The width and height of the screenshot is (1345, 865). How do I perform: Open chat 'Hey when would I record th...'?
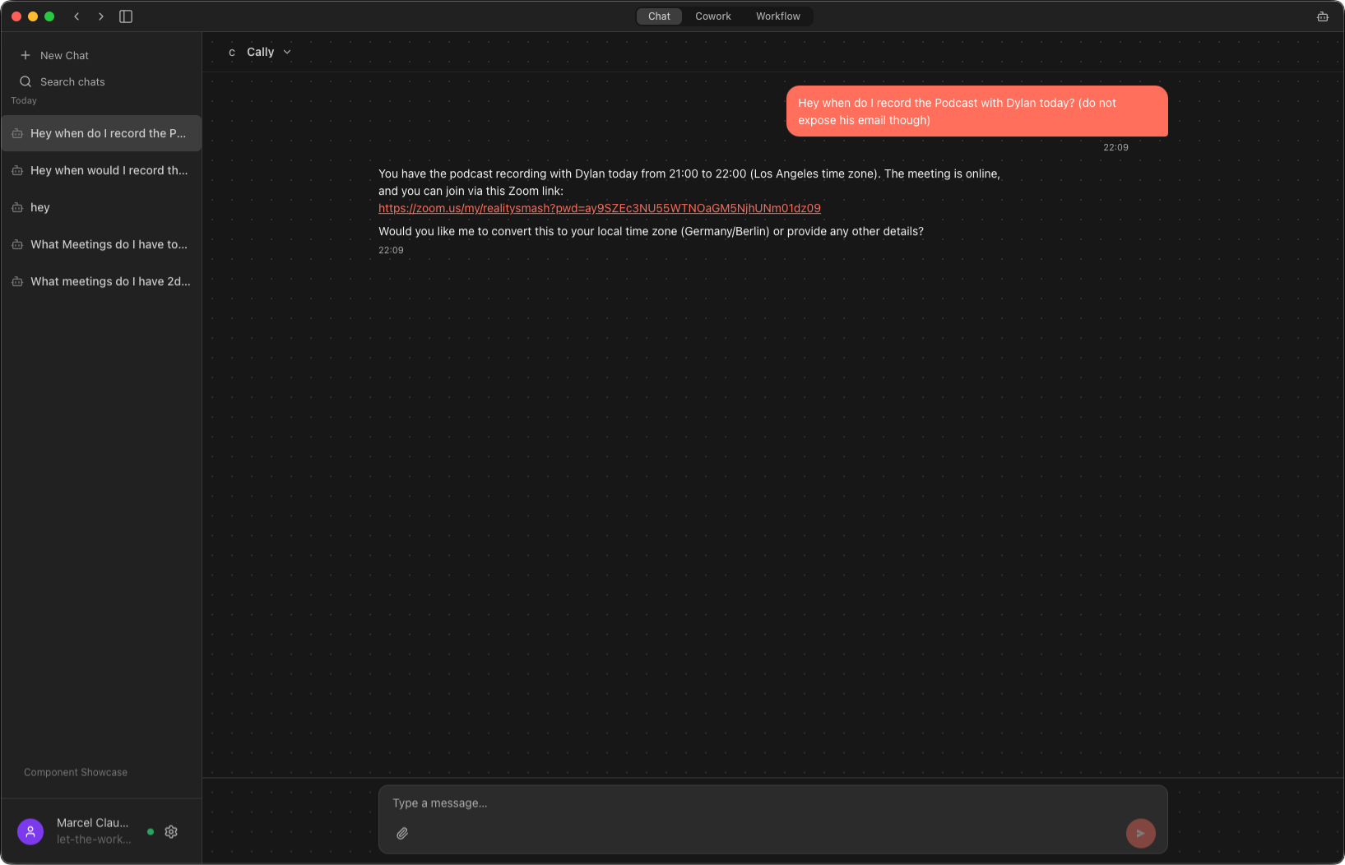[101, 170]
